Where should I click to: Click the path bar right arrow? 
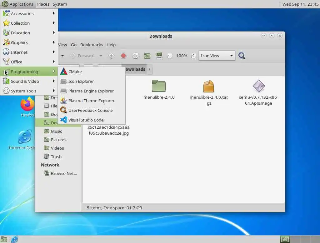(x=149, y=69)
